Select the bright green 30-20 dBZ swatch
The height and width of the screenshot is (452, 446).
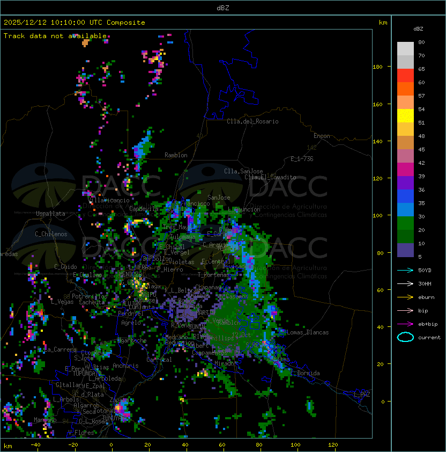[405, 223]
